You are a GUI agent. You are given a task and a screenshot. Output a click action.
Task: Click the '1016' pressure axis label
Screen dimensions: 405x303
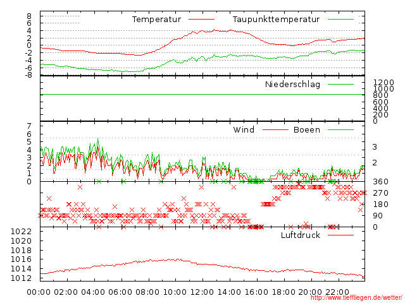[x=21, y=259]
